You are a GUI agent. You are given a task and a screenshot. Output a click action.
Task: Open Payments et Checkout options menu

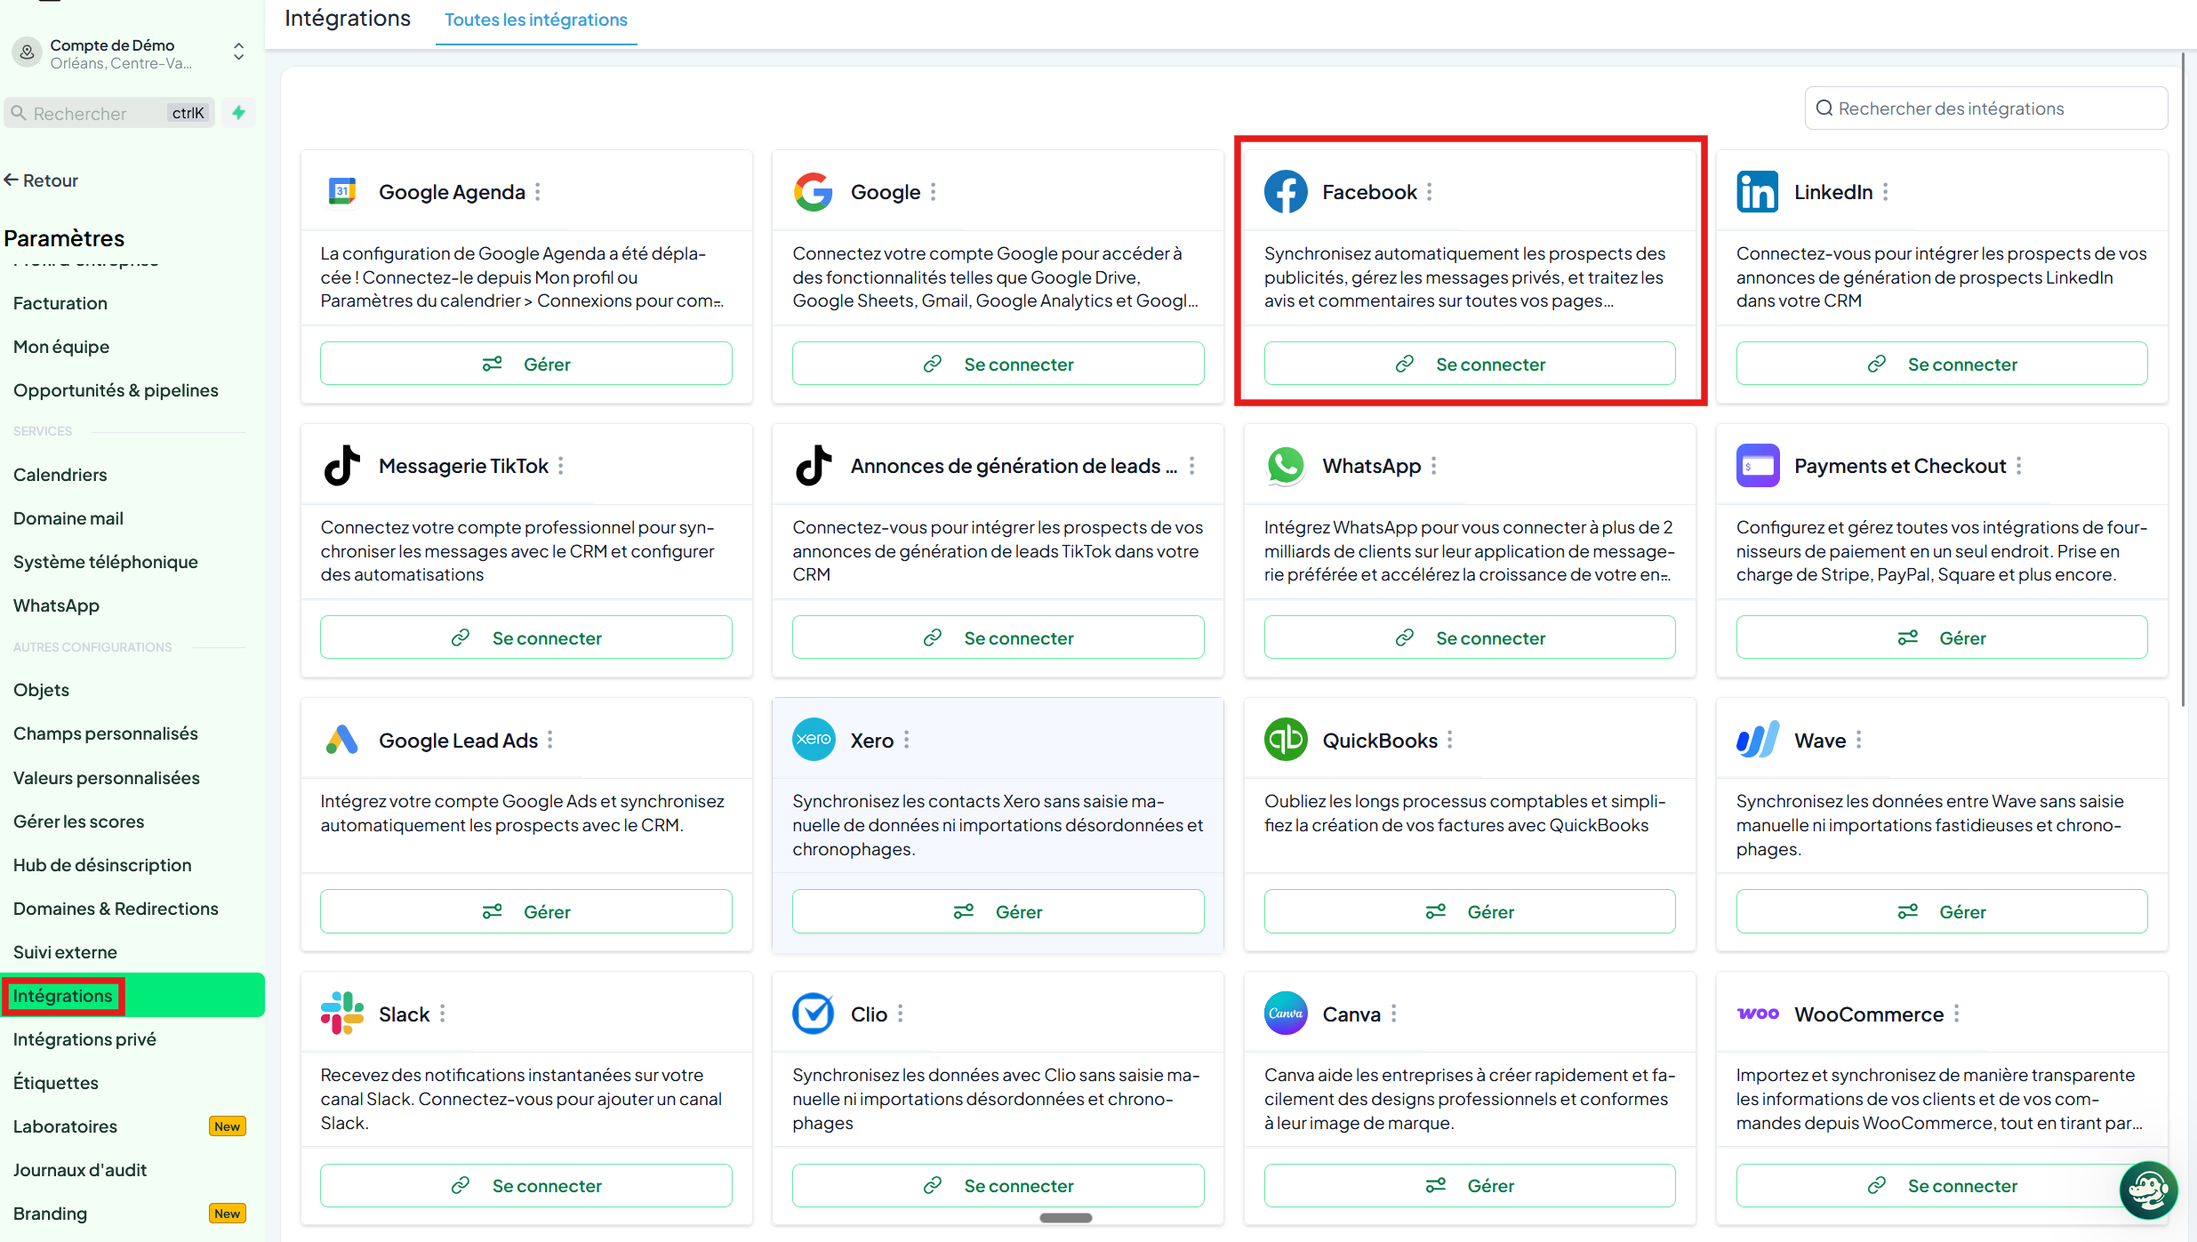[2019, 466]
